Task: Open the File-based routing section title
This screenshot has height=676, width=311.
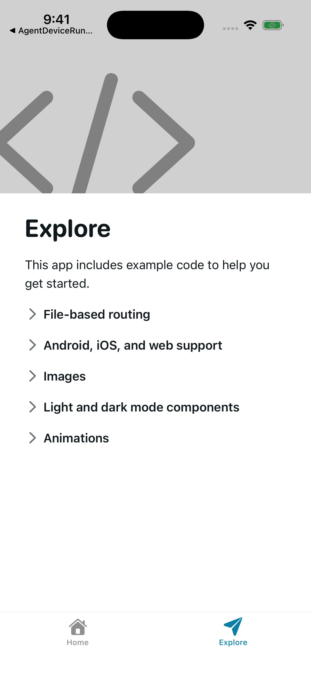Action: click(x=97, y=314)
